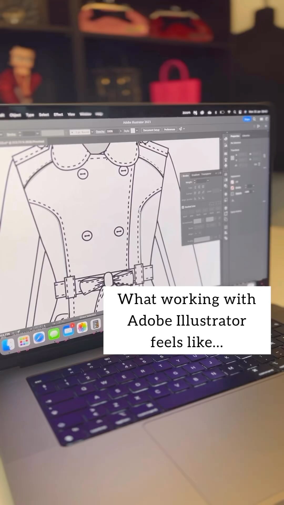This screenshot has height=505, width=284.
Task: Open the Object menu
Action: coord(15,115)
